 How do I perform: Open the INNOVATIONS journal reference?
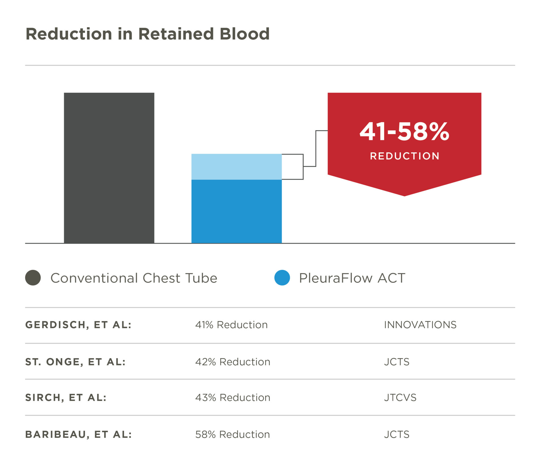[420, 325]
